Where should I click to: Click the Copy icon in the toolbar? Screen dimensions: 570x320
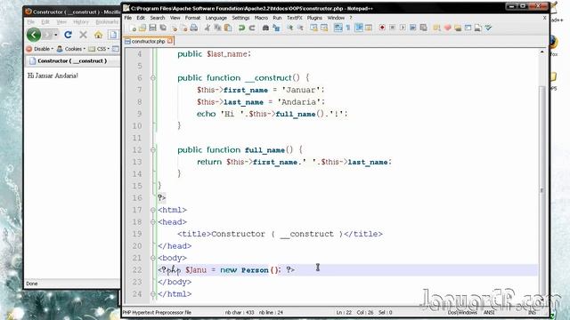click(x=217, y=28)
